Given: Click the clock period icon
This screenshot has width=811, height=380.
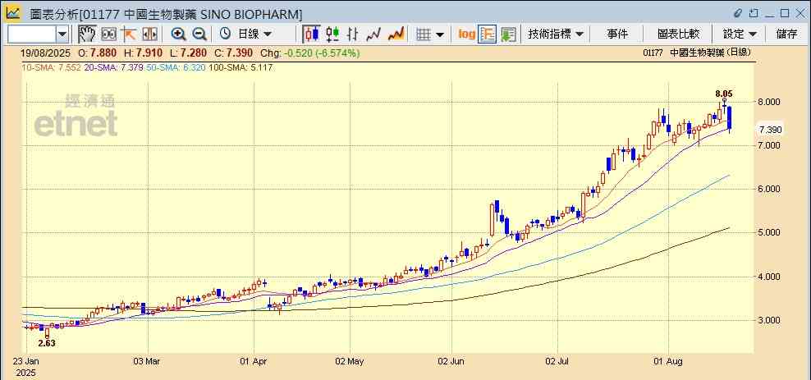Looking at the screenshot, I should pyautogui.click(x=225, y=34).
